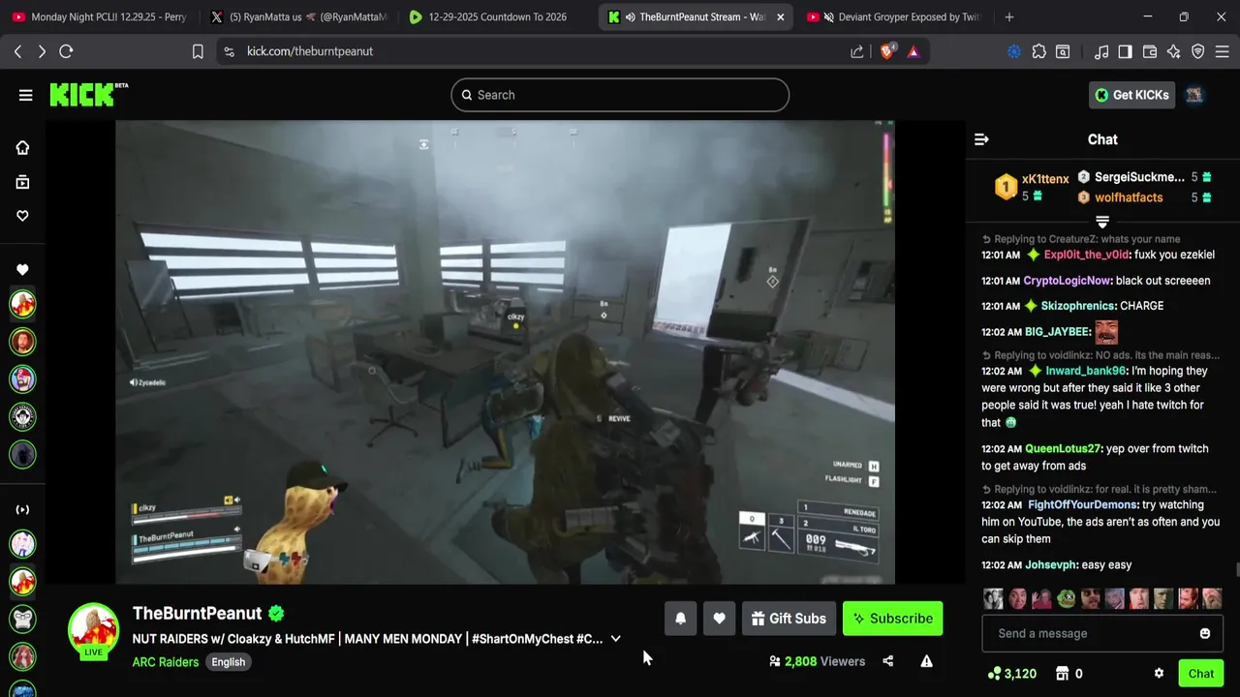Click the Kick logo
1240x697 pixels.
pyautogui.click(x=88, y=94)
